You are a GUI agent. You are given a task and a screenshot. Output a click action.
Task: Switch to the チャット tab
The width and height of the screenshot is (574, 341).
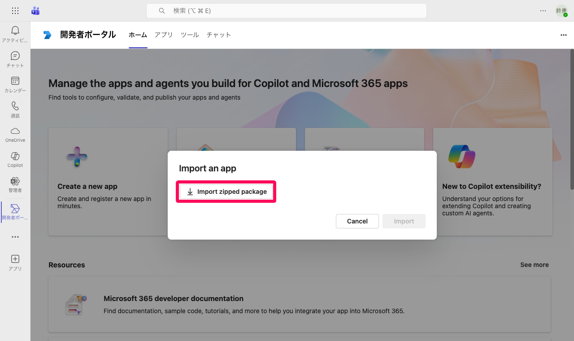tap(219, 35)
